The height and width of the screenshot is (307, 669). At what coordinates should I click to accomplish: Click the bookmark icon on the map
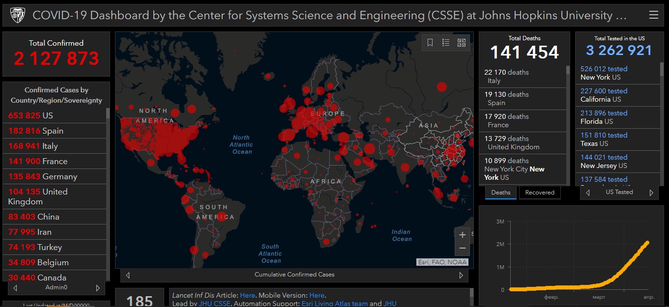tap(430, 43)
